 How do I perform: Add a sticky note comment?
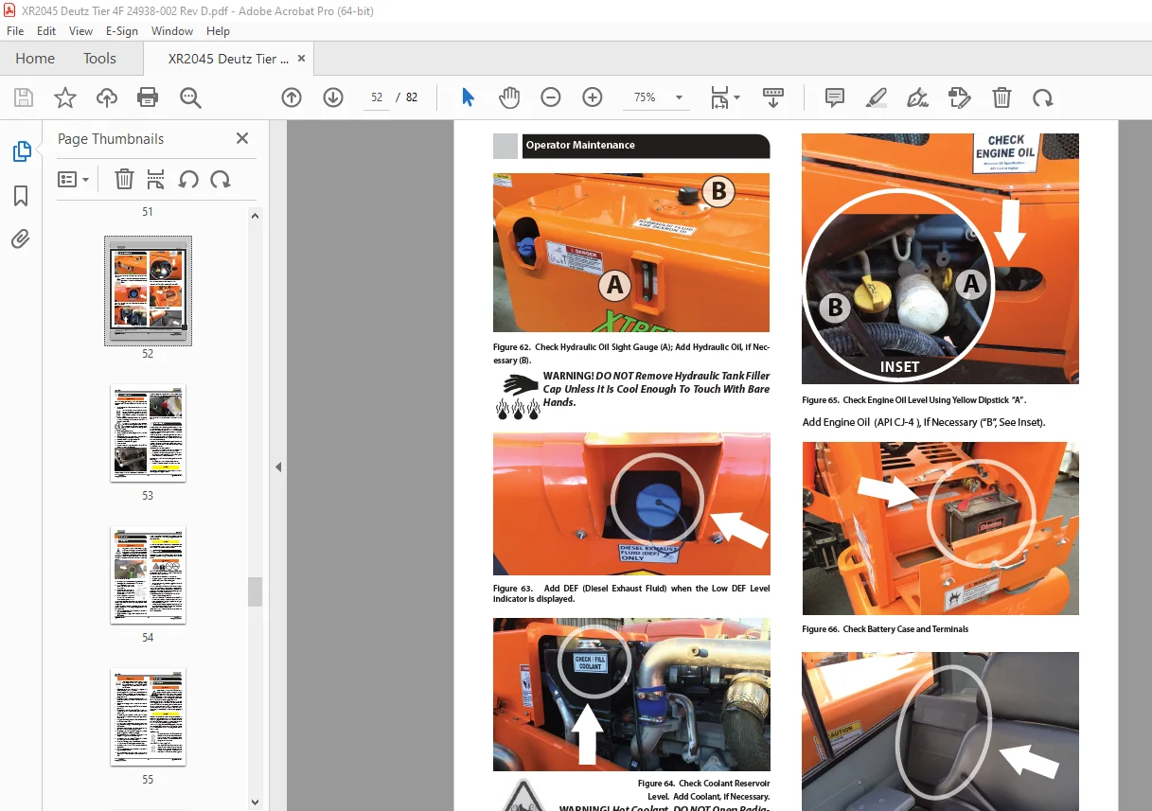click(x=835, y=97)
